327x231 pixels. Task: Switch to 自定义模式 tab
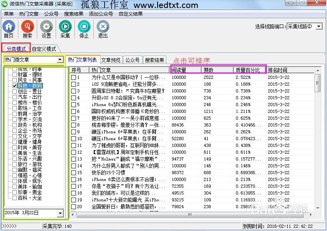(x=44, y=49)
